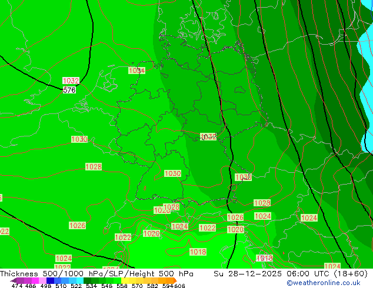Screen dimensions: 373x288
Task: Click the 510 legend value
Action: (x=61, y=286)
